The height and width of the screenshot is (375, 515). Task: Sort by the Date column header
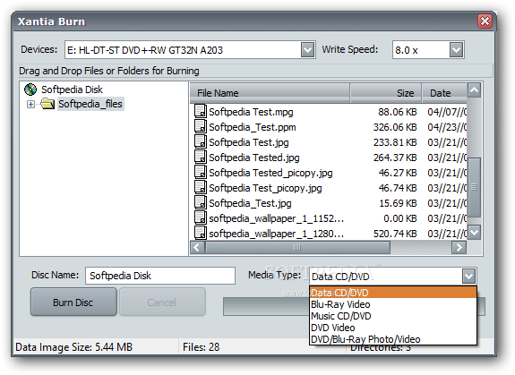coord(444,93)
